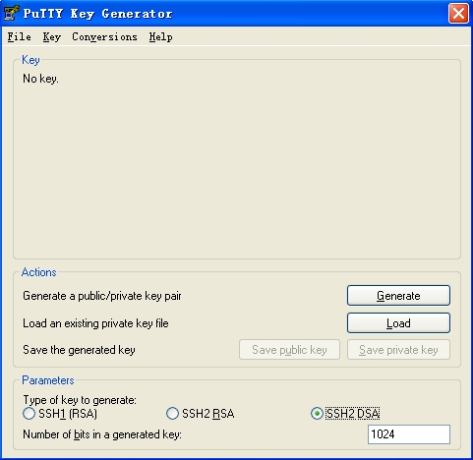Click the 'Number of bits in a generated key' label

[102, 434]
